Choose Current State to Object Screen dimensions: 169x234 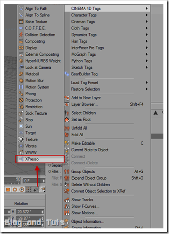coord(107,150)
